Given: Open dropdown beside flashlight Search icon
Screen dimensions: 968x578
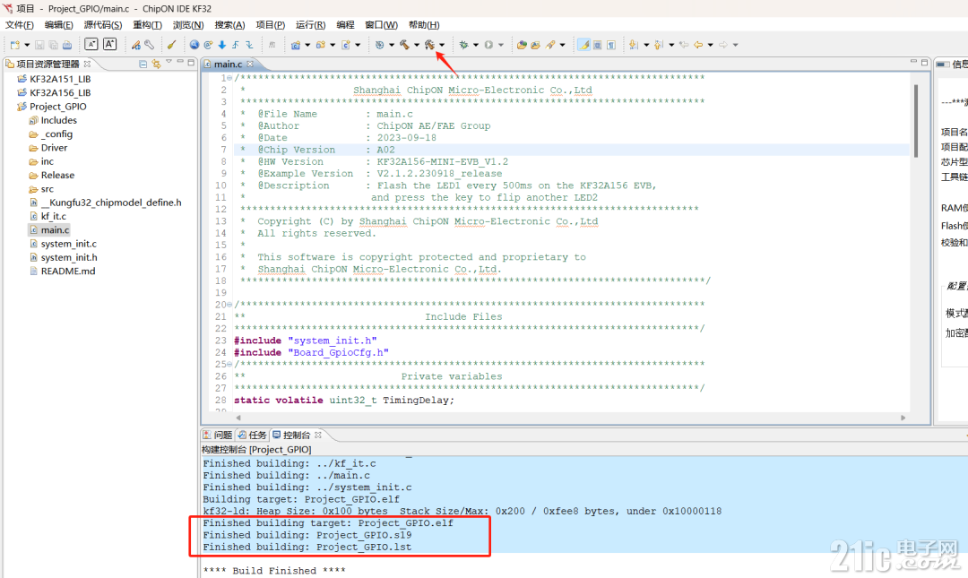Looking at the screenshot, I should coord(562,45).
